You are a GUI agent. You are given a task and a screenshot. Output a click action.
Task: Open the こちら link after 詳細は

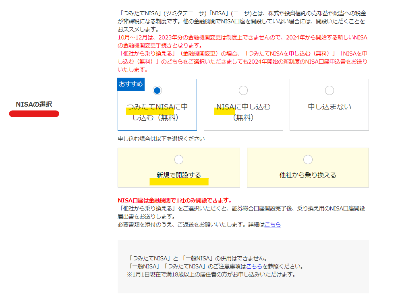(x=273, y=225)
